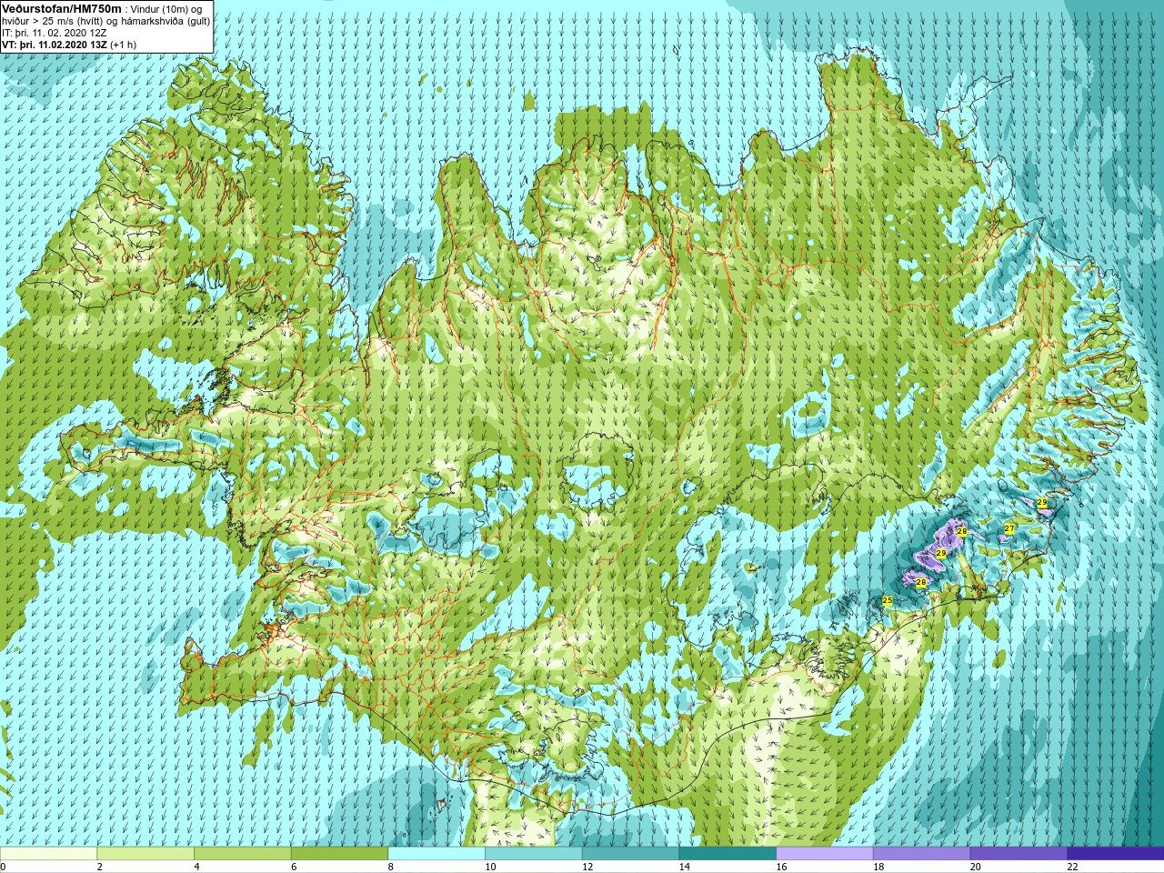
Task: Click the 2–4 m/s light green legend swatch
Action: coord(145,854)
